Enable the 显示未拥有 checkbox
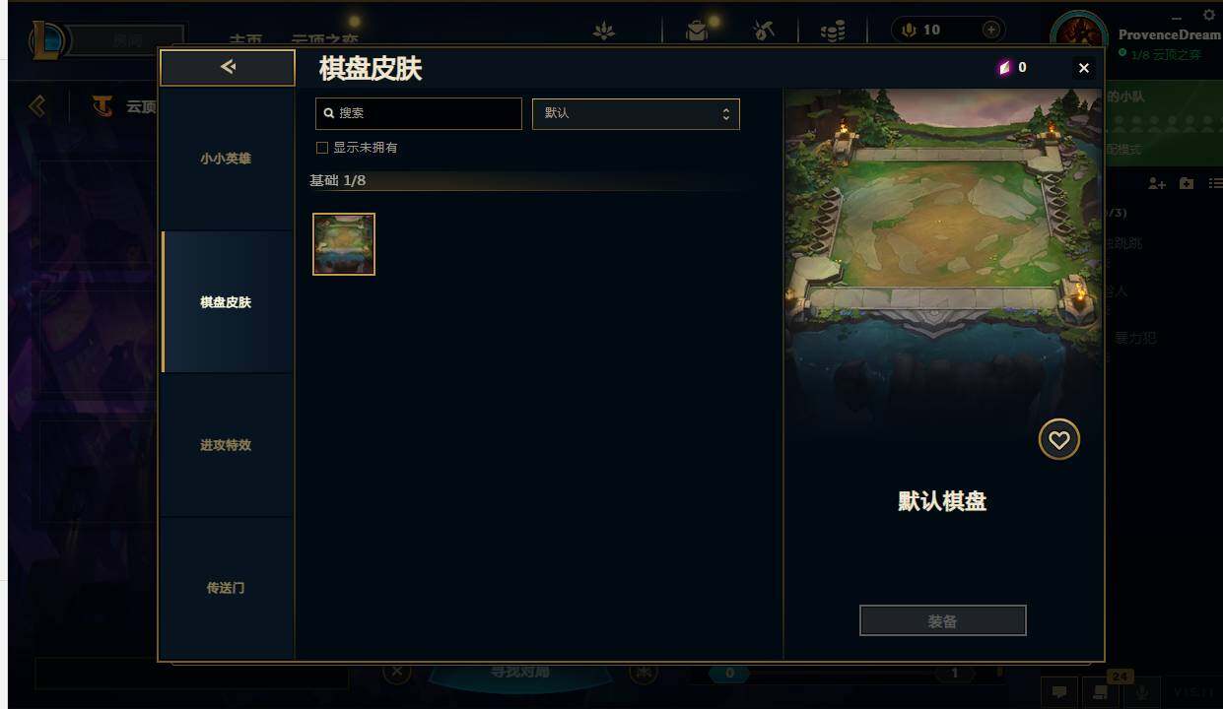This screenshot has width=1223, height=709. [321, 148]
